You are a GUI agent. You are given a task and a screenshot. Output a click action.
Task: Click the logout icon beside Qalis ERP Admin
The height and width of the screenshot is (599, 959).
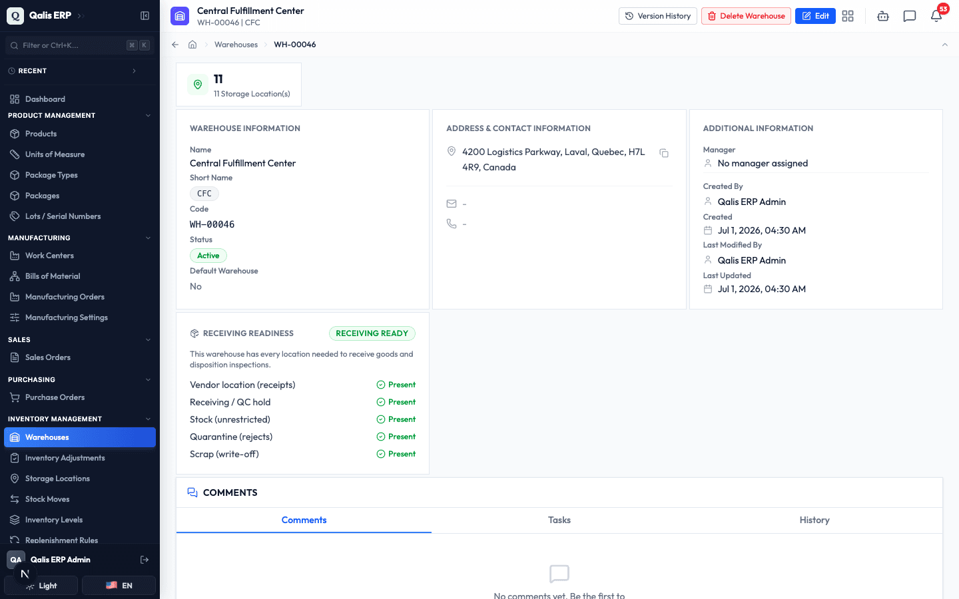pyautogui.click(x=145, y=560)
